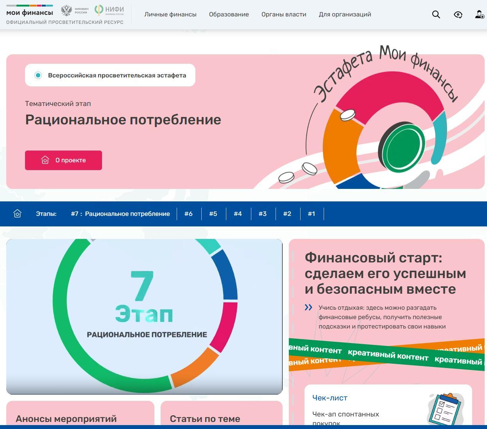Viewport: 487px width, 429px height.
Task: Select the Всероссийская просветительская эстафета radio indicator
Action: pos(38,75)
